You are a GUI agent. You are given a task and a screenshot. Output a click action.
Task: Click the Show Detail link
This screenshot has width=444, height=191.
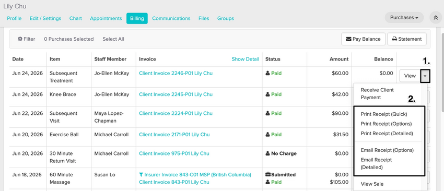point(245,59)
